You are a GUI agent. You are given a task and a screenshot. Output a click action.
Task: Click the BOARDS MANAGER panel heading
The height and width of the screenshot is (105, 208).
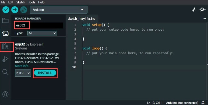click(28, 19)
